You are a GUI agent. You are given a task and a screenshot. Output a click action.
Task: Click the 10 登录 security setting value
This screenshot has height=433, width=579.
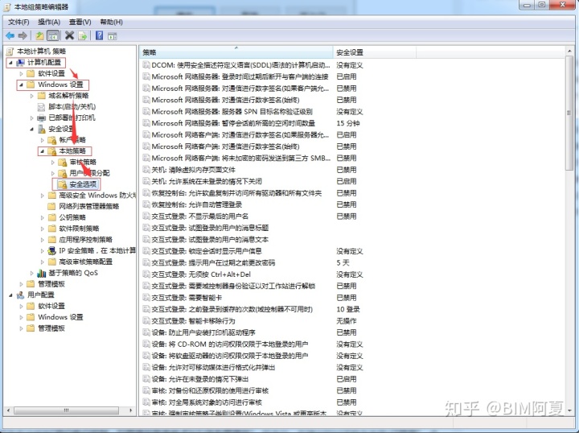tap(348, 310)
